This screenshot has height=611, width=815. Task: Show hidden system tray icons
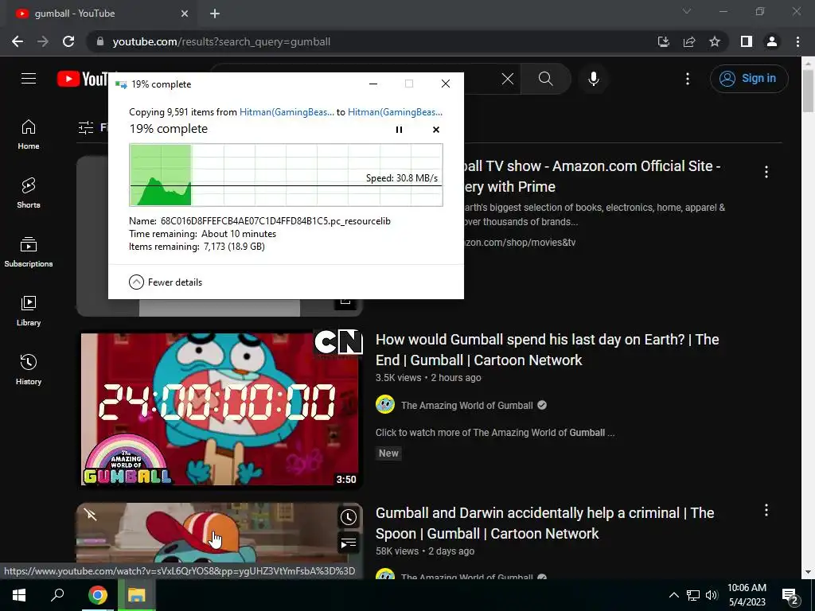click(x=673, y=595)
